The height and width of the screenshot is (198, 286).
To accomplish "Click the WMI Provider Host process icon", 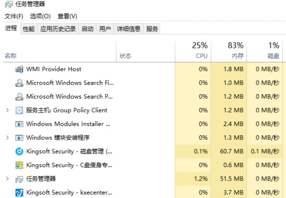I will coord(19,69).
